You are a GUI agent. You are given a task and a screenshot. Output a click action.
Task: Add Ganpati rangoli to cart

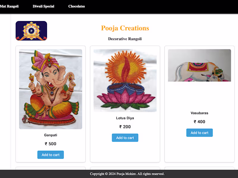pos(51,155)
